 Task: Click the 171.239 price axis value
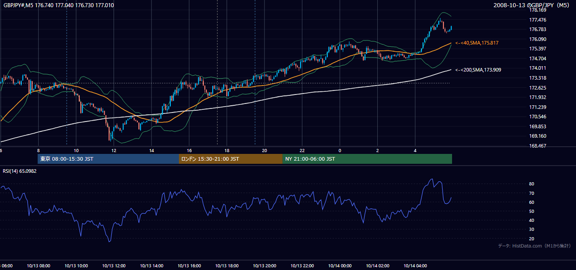pos(538,107)
